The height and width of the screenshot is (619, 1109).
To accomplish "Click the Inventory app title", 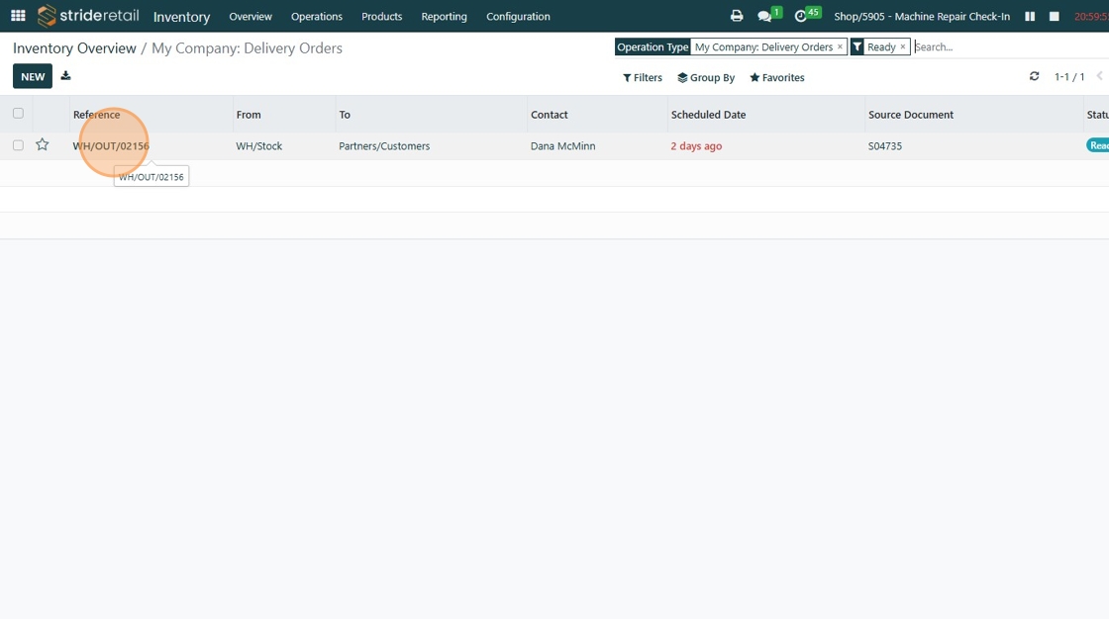I will (181, 16).
